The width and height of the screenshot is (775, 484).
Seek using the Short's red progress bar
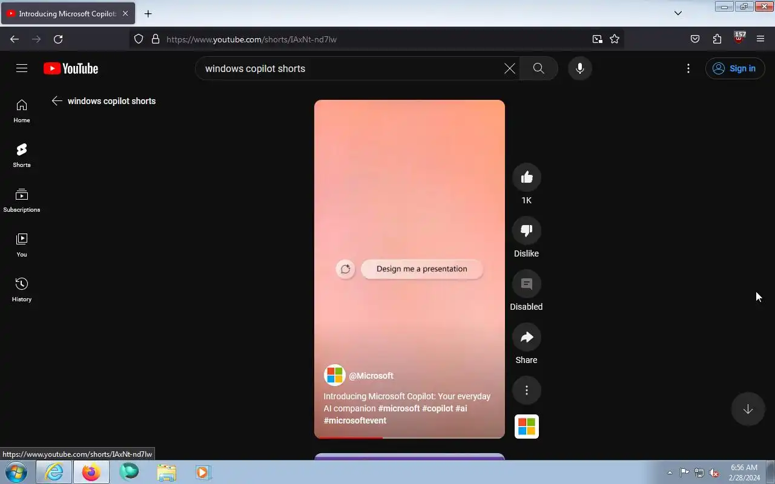point(409,437)
